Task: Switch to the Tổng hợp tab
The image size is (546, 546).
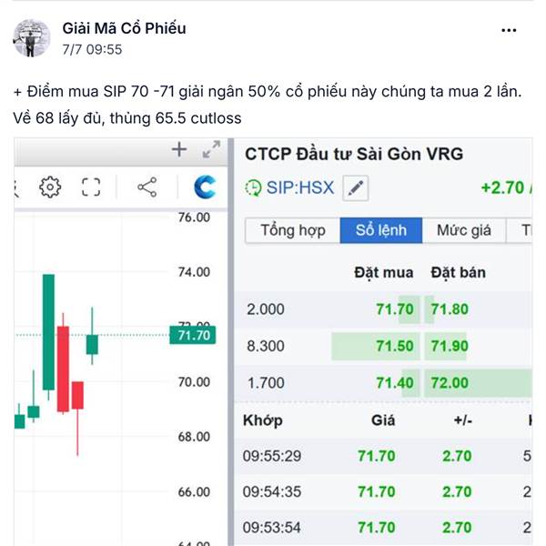Action: (293, 230)
